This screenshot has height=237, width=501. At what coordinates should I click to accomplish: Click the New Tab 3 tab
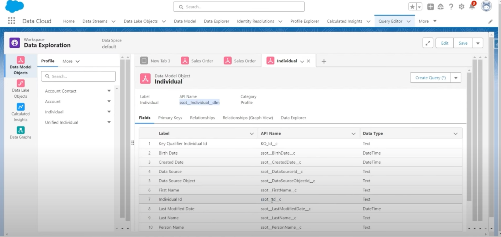pos(155,61)
